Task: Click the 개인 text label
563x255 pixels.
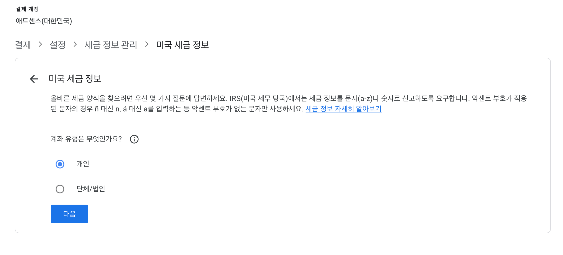Action: 83,164
